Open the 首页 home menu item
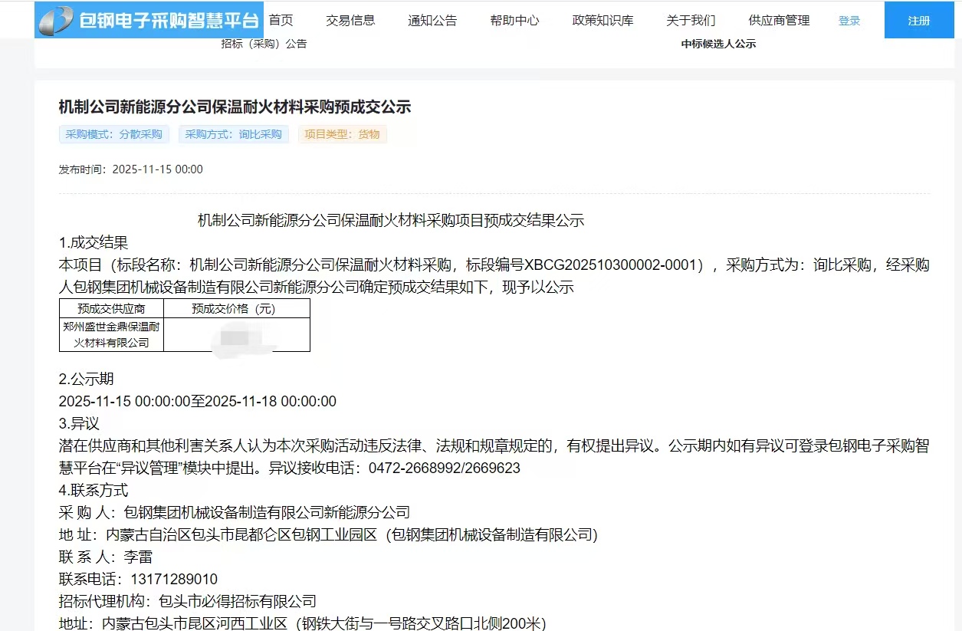 (281, 21)
